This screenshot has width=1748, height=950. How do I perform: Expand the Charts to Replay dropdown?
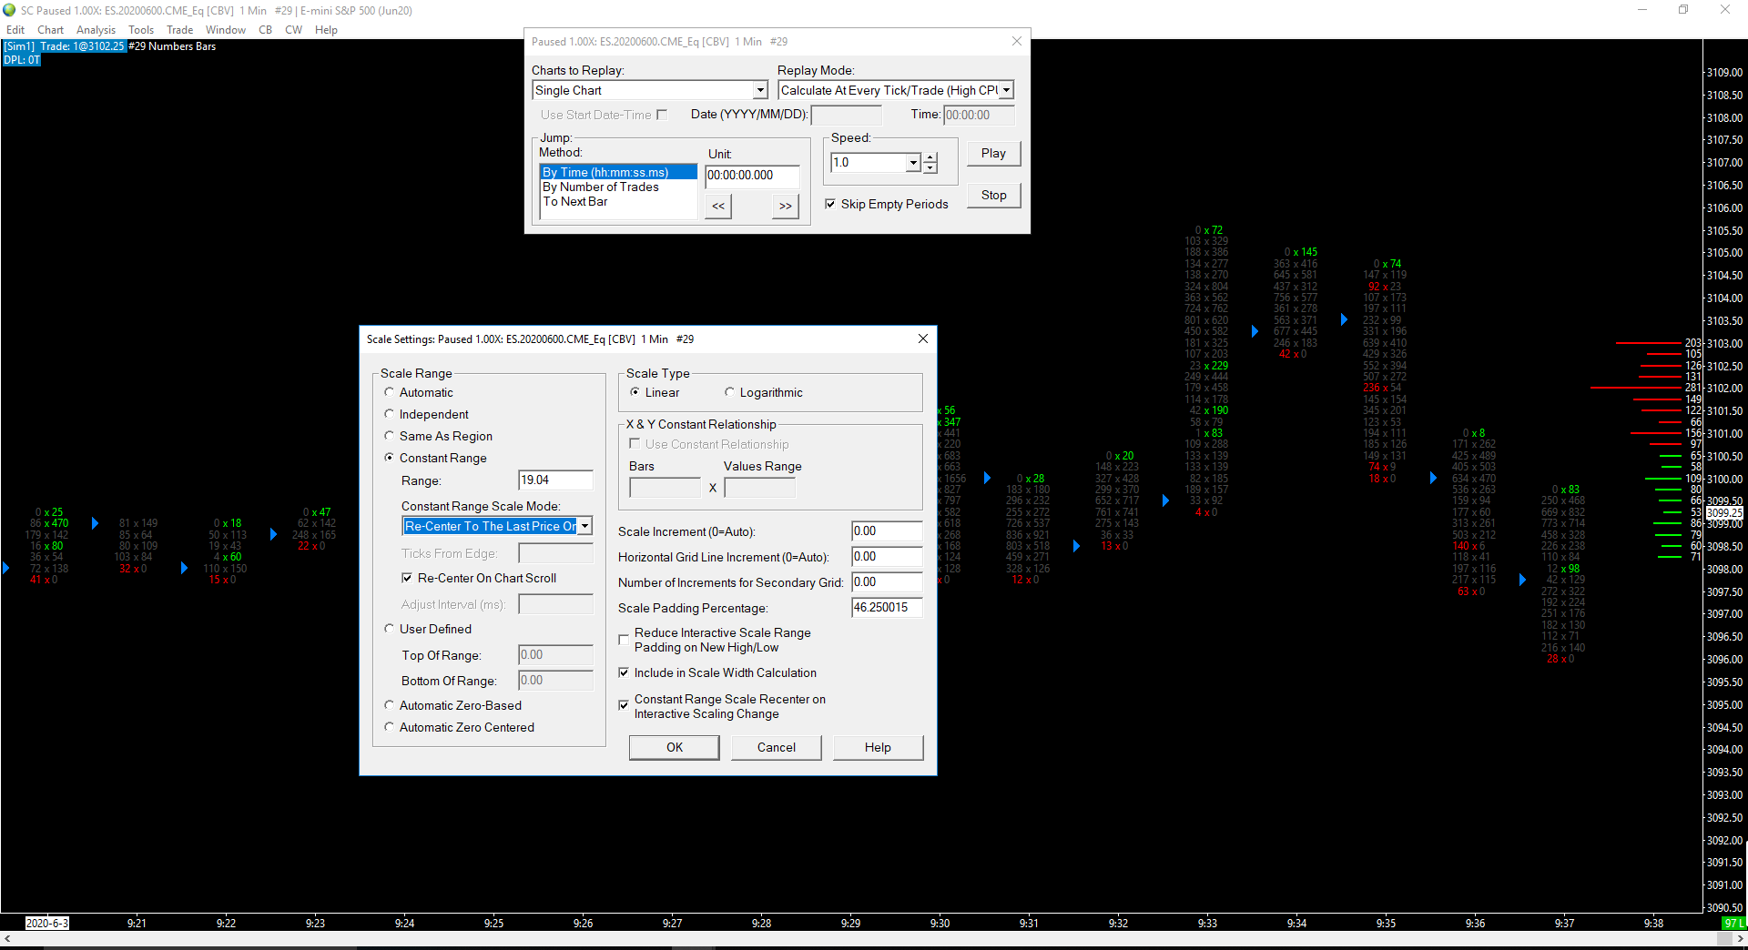coord(760,90)
